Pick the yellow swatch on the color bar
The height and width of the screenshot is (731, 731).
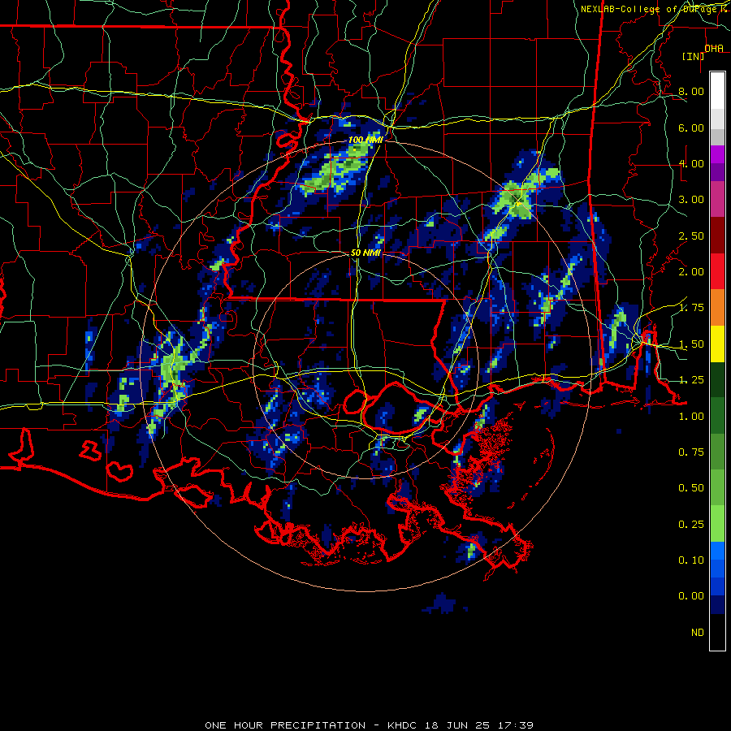click(x=717, y=344)
